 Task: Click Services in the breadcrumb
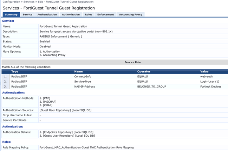29,2
